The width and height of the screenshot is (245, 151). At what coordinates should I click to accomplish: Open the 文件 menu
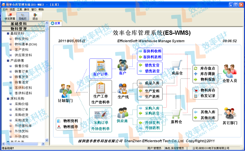5,10
